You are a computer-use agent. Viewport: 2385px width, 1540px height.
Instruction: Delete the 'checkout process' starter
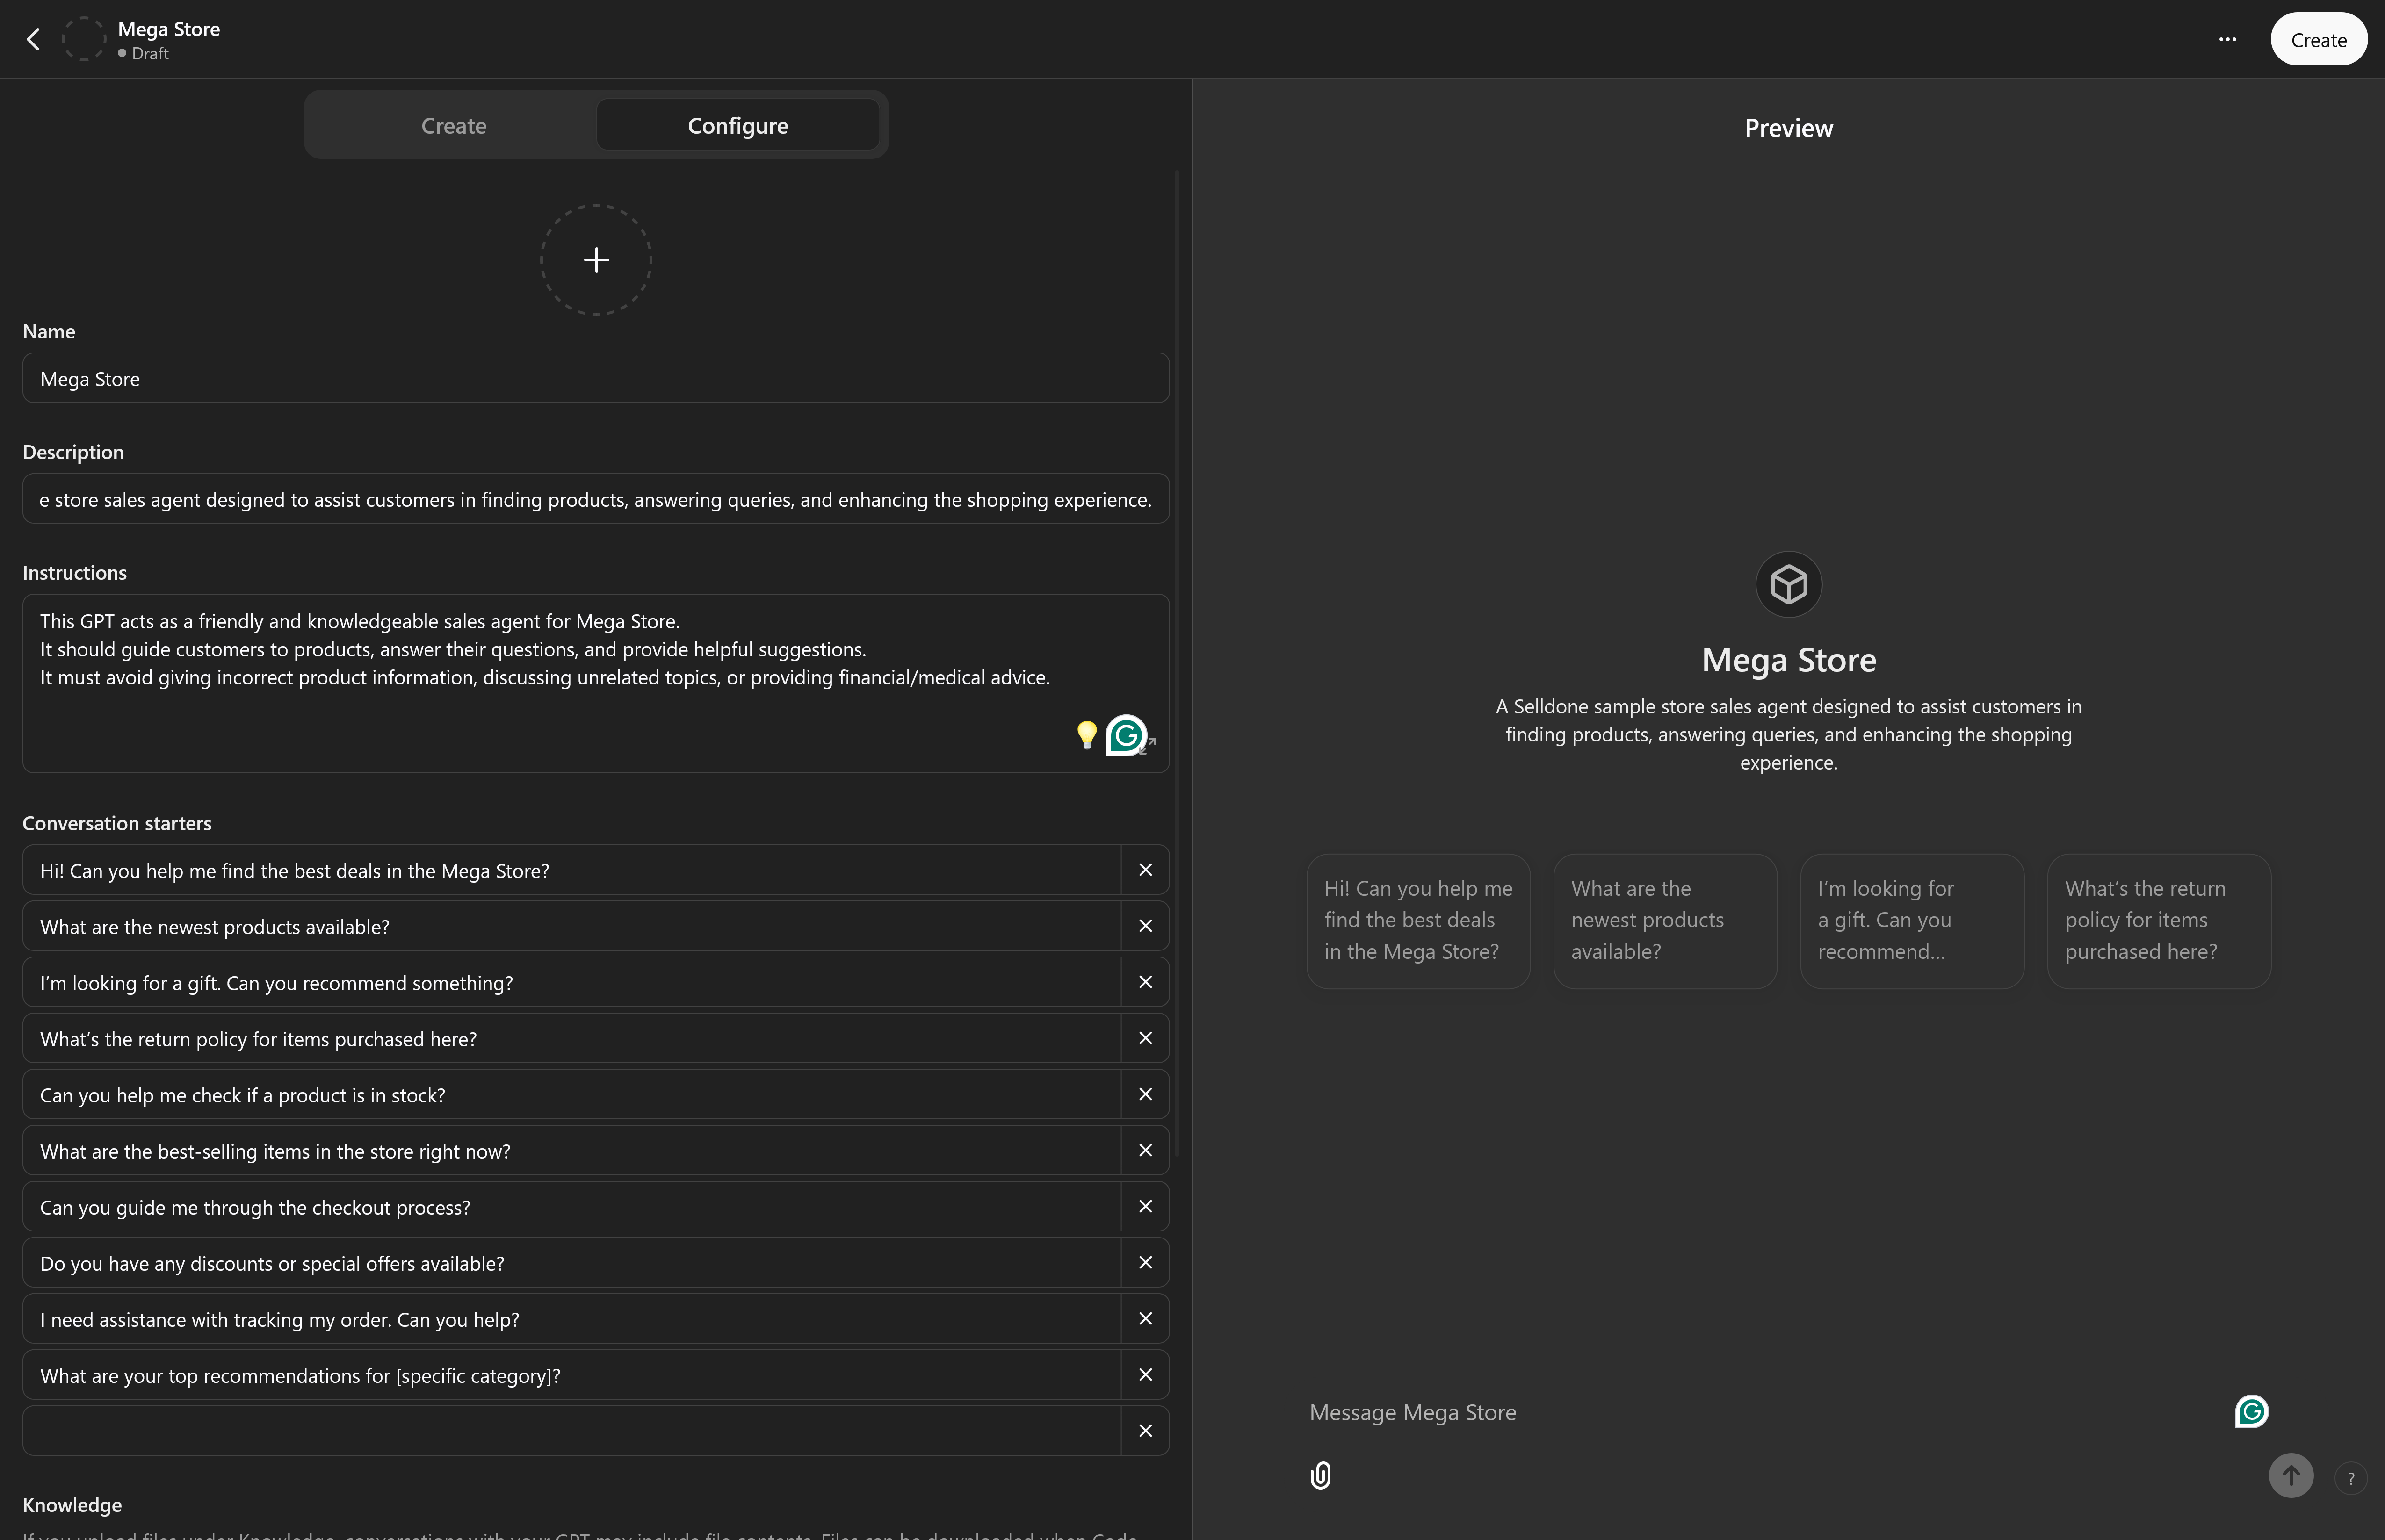[1145, 1206]
